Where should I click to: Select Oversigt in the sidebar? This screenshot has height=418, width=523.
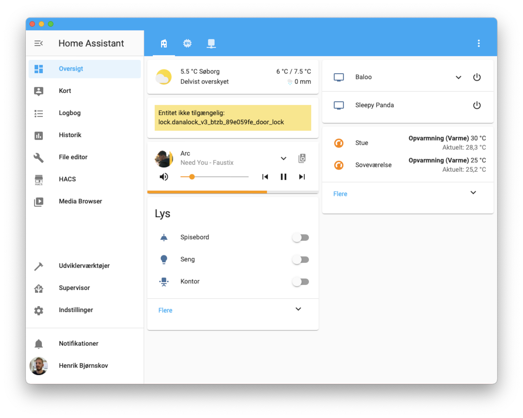click(85, 69)
